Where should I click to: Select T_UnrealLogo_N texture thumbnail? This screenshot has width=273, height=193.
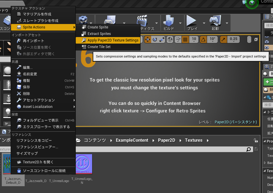[84, 164]
